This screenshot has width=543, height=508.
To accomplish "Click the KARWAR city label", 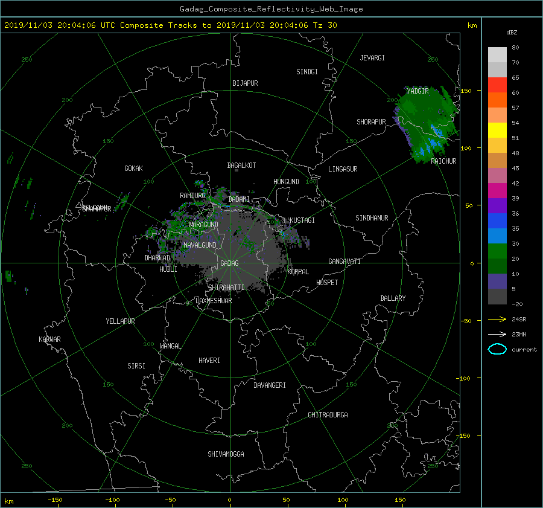I will click(x=49, y=339).
